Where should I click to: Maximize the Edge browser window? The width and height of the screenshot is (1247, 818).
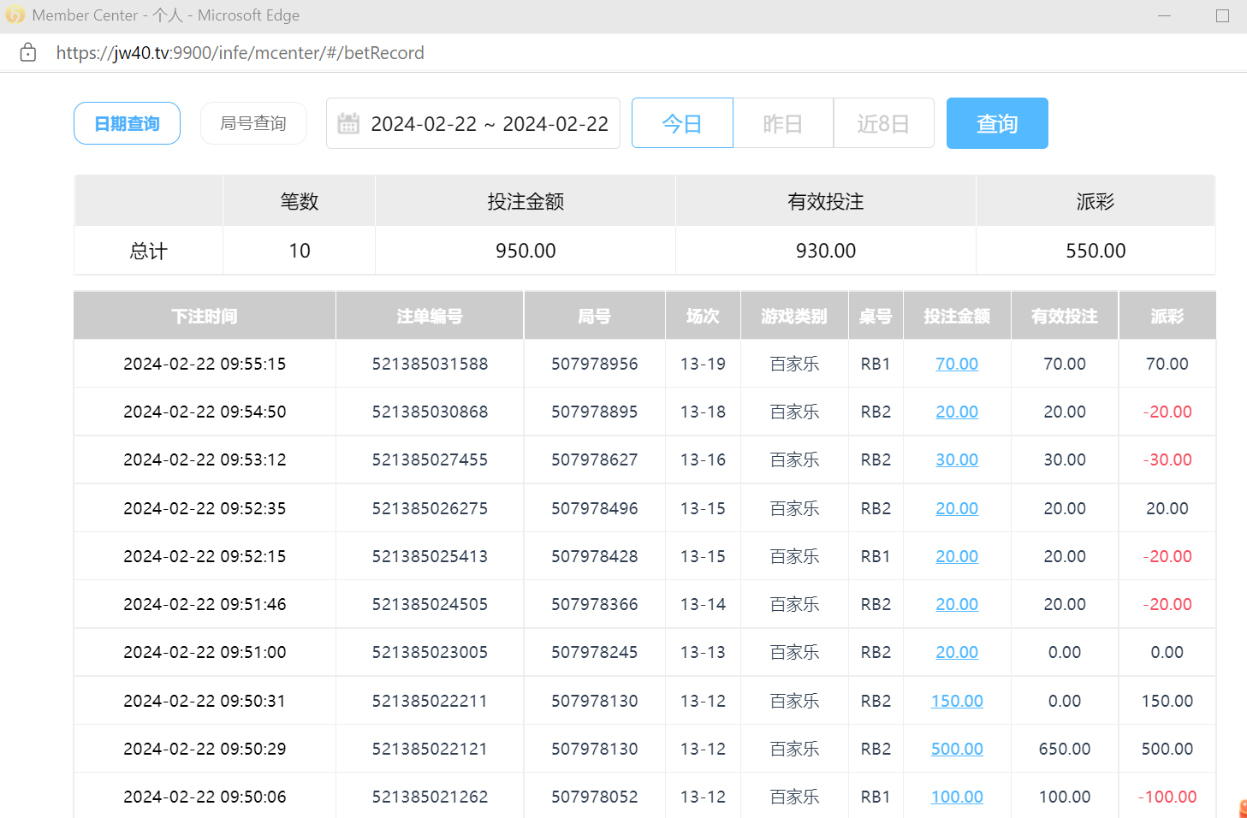(x=1222, y=15)
